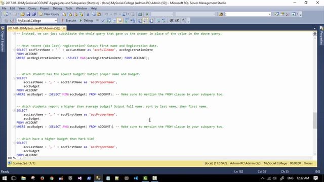This screenshot has height=182, width=324.
Task: Click the Specify Template Values icon
Action: tap(184, 21)
